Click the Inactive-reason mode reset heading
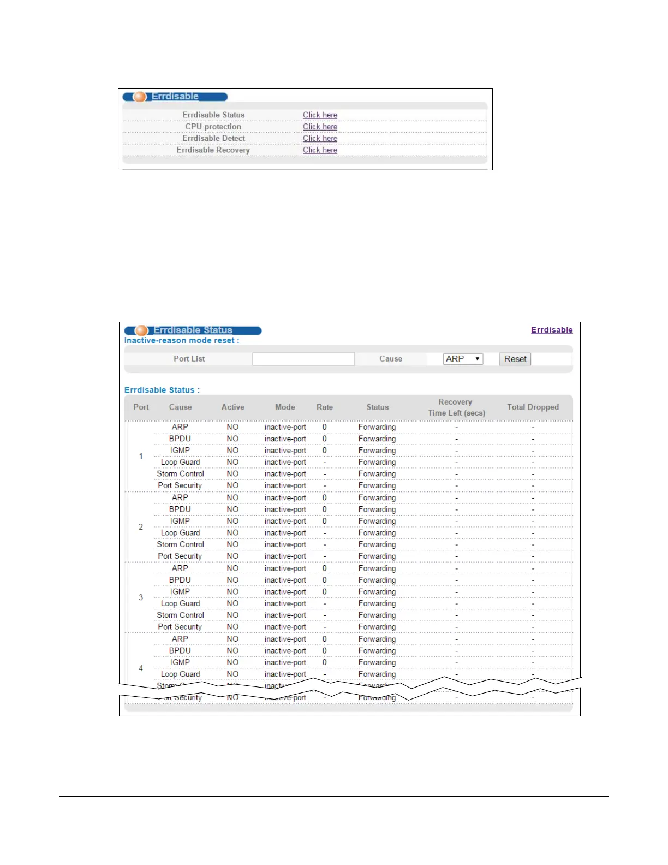The image size is (668, 865). (x=182, y=340)
